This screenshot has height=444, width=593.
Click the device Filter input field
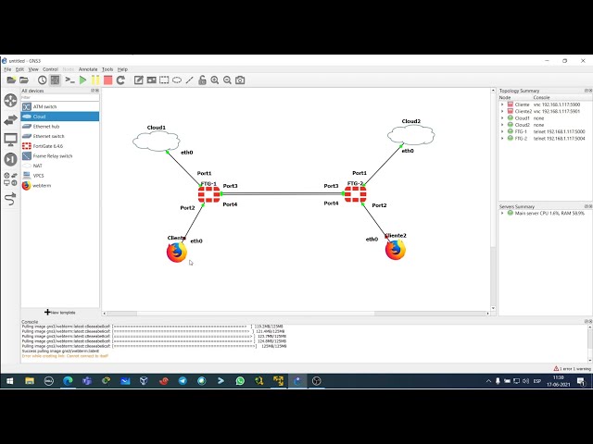(x=60, y=98)
